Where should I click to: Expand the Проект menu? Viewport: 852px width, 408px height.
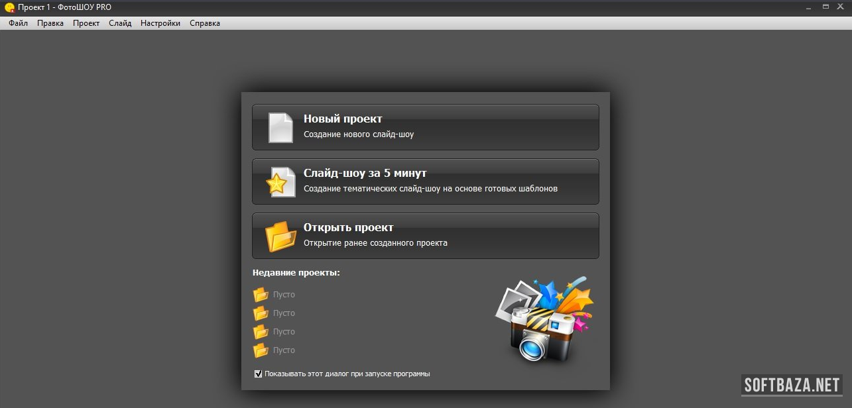pos(86,23)
